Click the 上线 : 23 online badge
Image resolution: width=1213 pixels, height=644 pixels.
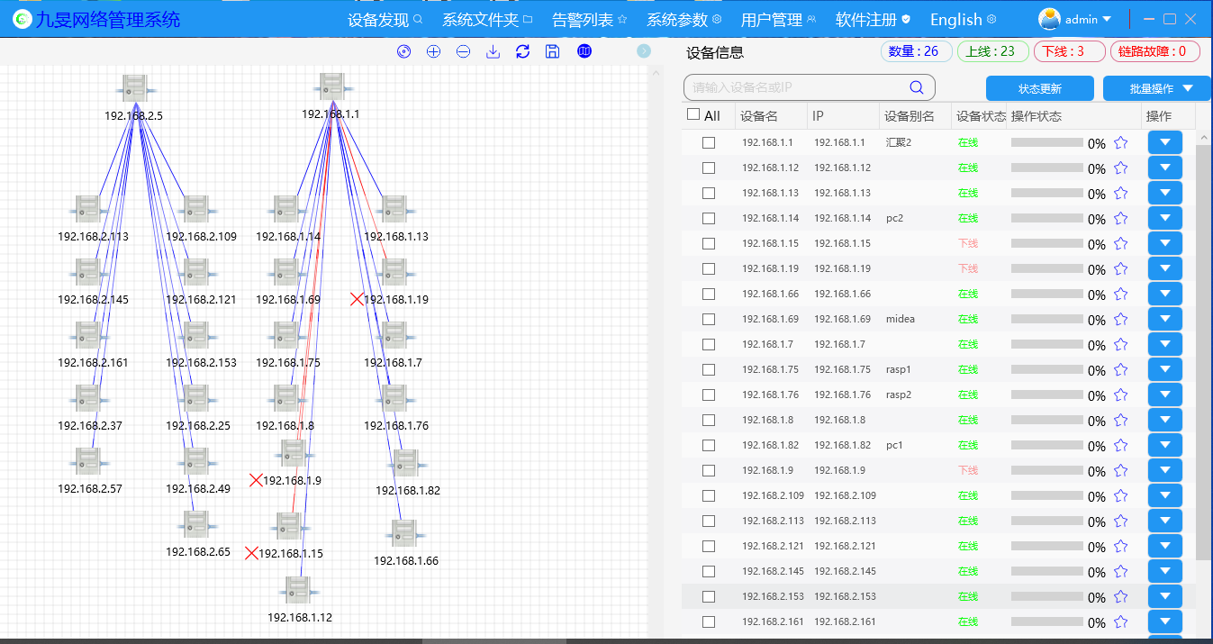click(x=992, y=51)
